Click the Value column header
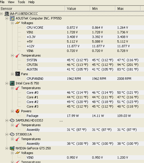Viewport: 144px width, 163px height. (77, 8)
